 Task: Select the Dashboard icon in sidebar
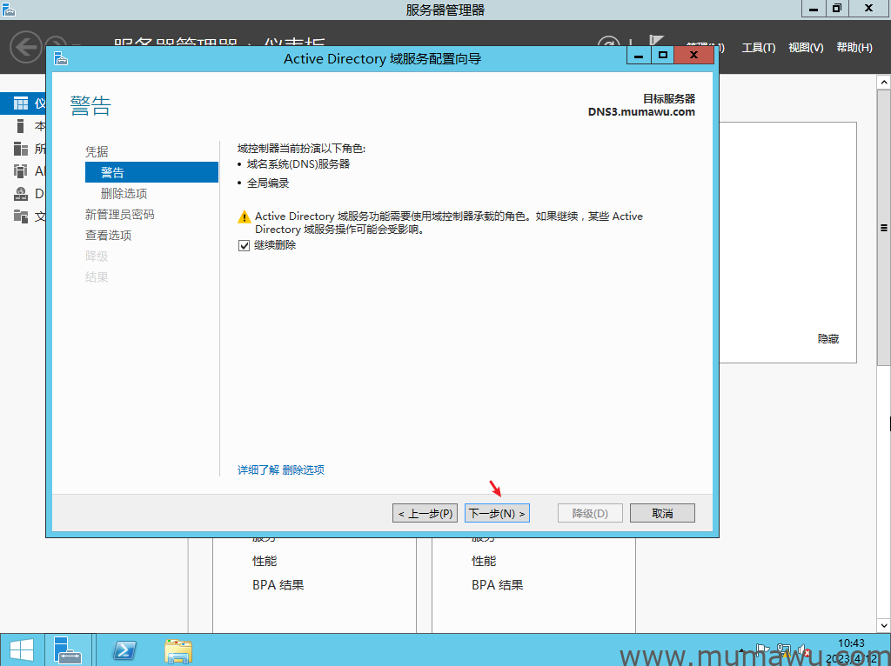pos(21,103)
